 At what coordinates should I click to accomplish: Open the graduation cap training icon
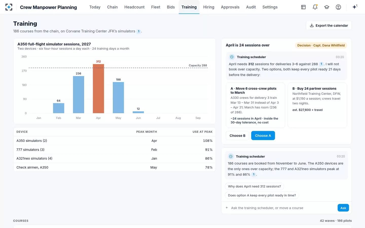(x=327, y=7)
